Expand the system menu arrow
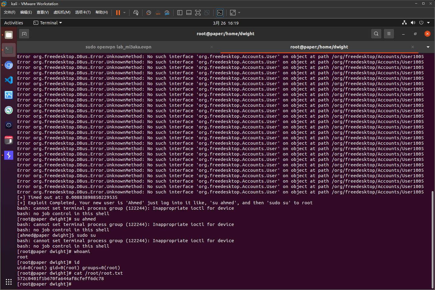 [428, 23]
